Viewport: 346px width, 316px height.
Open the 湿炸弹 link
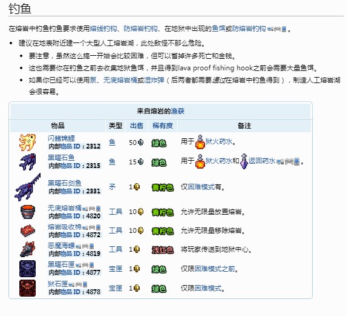coord(154,80)
